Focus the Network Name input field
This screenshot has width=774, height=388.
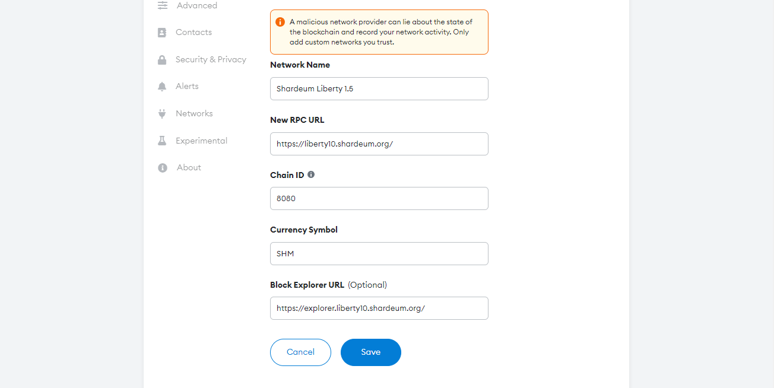379,89
